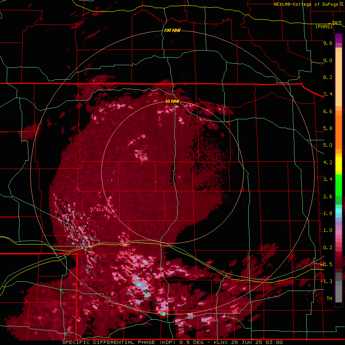Click the 2.6 scale label
This screenshot has height=345, width=345.
pos(327,197)
